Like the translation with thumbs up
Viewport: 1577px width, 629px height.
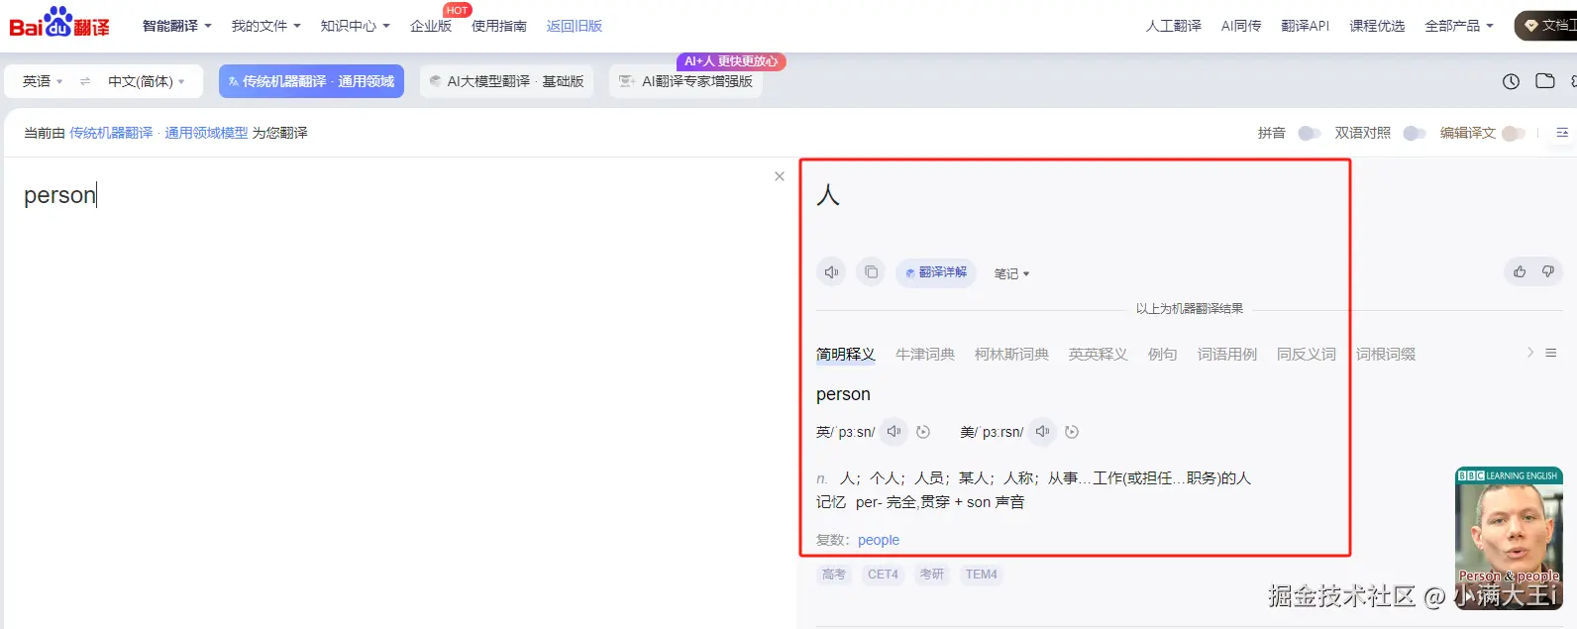(x=1520, y=271)
